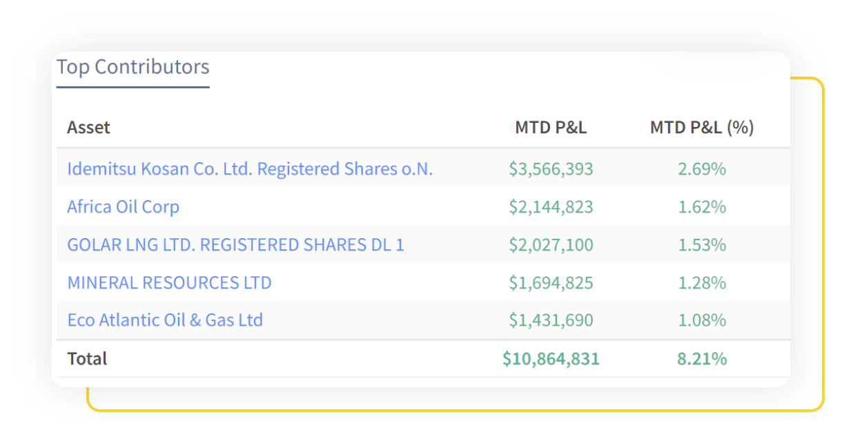Open GOLAR LNG LTD. REGISTERED SHARES link
Screen dimensions: 842x439
point(235,245)
